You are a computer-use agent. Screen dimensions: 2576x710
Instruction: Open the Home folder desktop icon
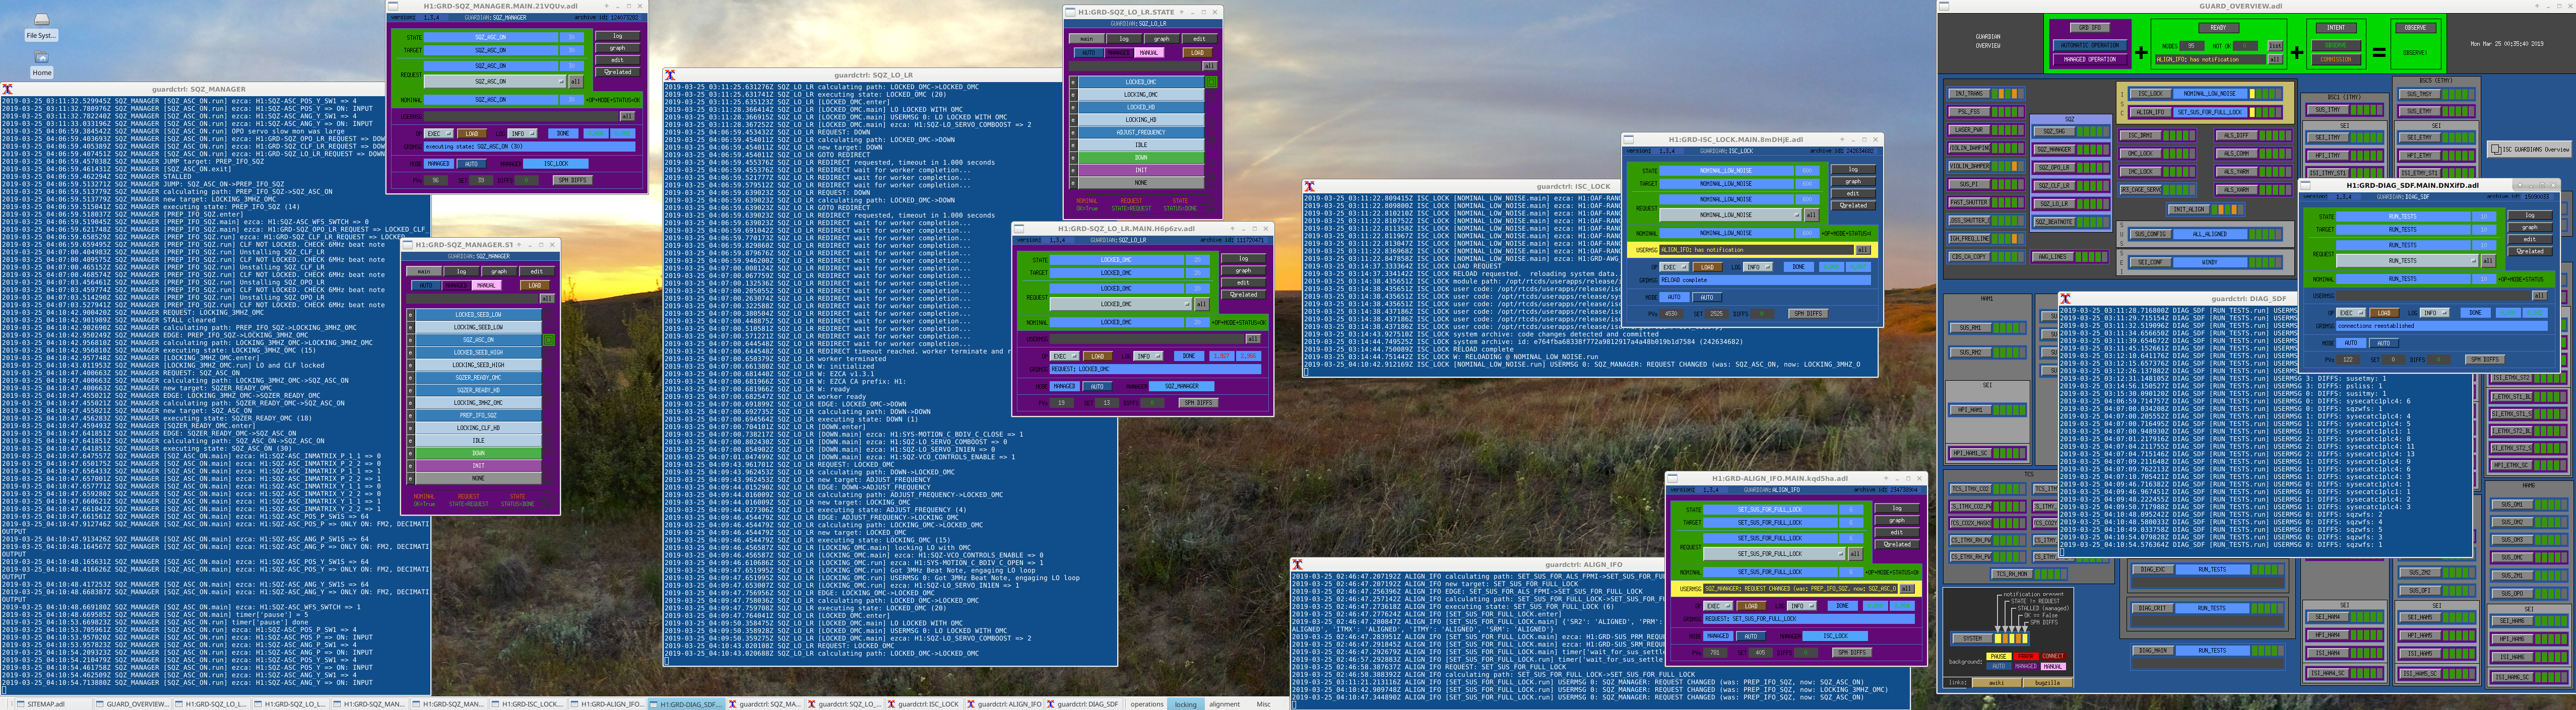[41, 64]
